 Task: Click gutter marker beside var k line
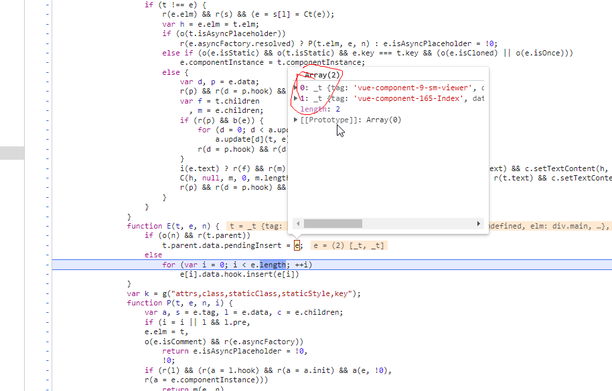[x=48, y=293]
